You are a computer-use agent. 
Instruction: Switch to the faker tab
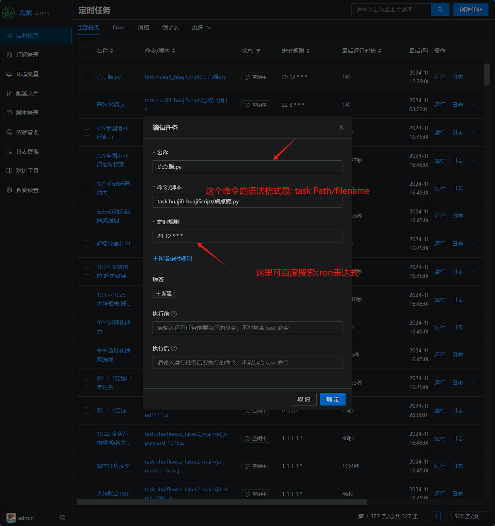point(119,27)
